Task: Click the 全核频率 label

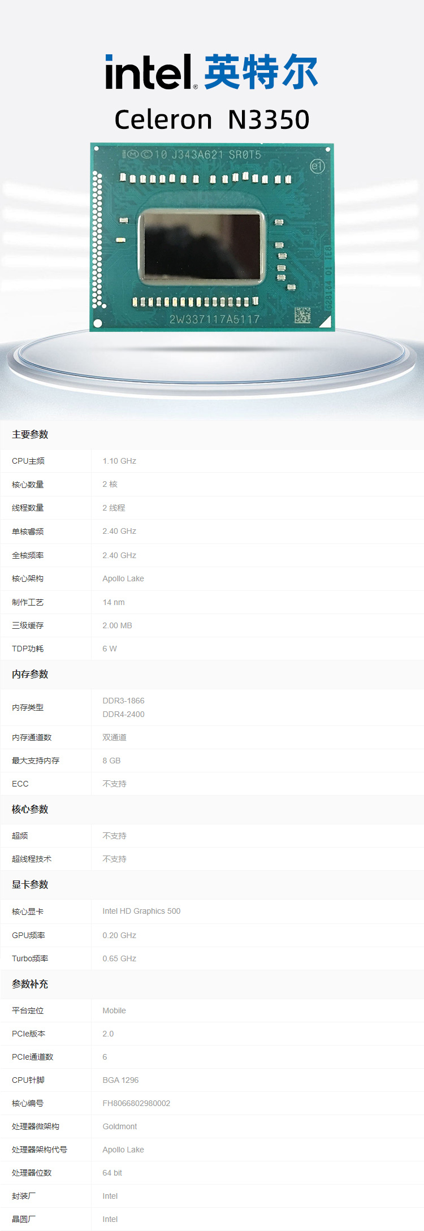Action: click(28, 555)
